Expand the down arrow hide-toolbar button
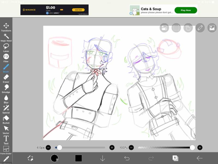Screen dimensions: 218x164 [x=102, y=158]
